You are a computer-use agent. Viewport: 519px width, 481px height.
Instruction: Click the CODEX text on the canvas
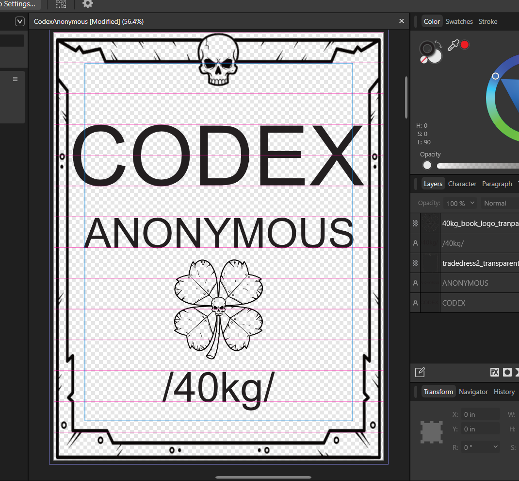pos(218,155)
